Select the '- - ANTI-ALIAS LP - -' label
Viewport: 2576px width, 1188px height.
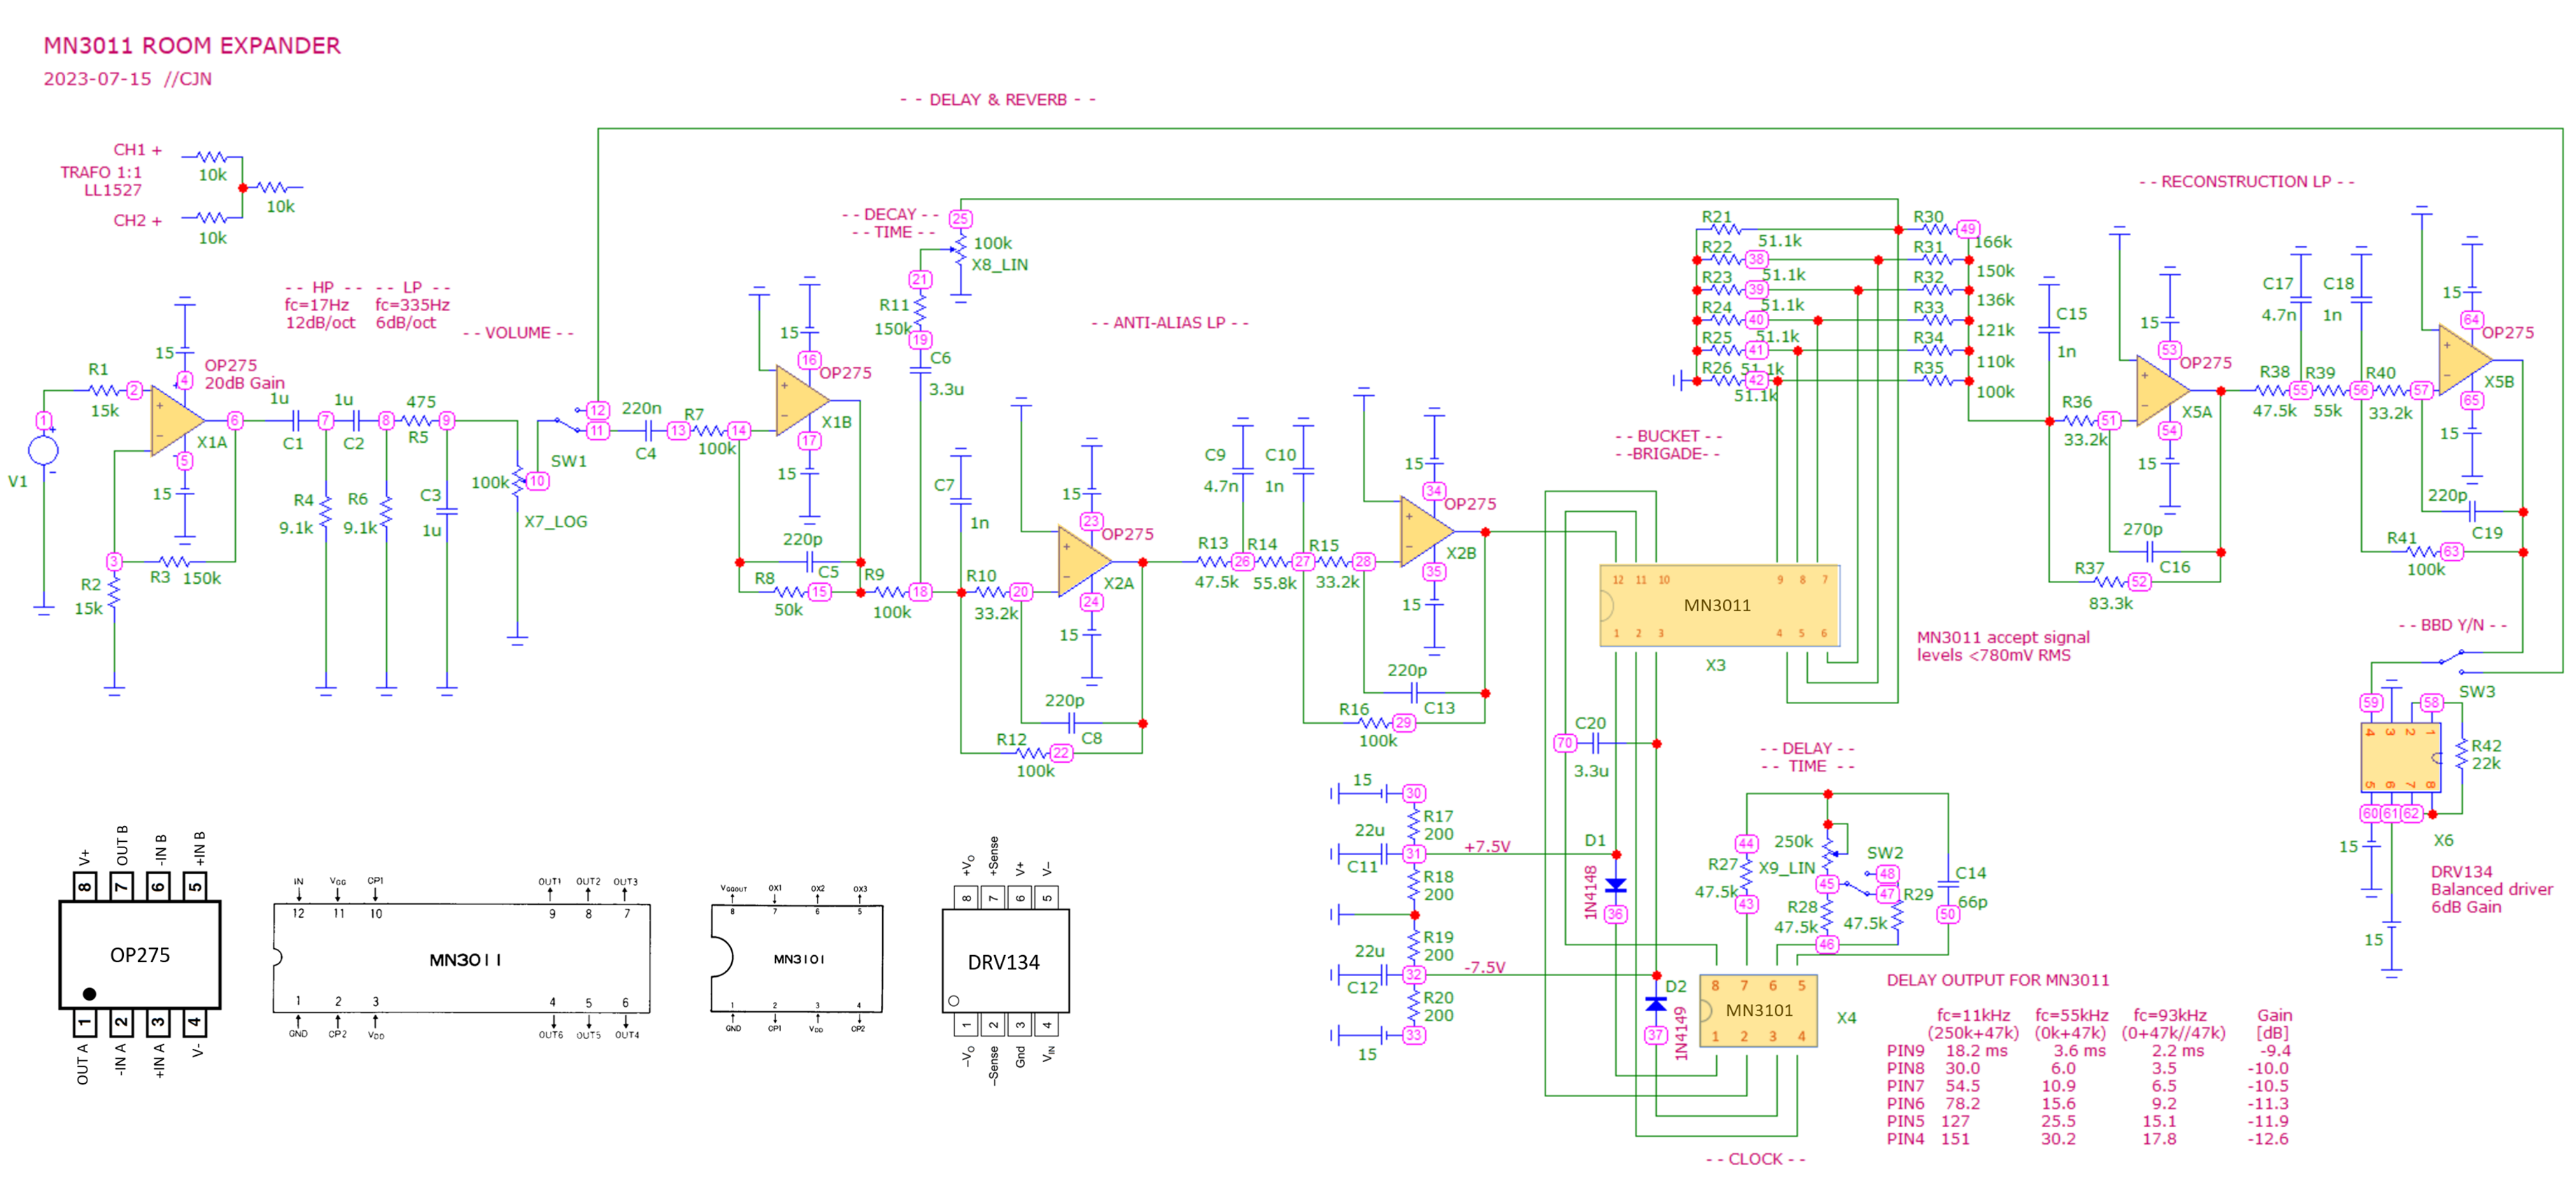1170,323
